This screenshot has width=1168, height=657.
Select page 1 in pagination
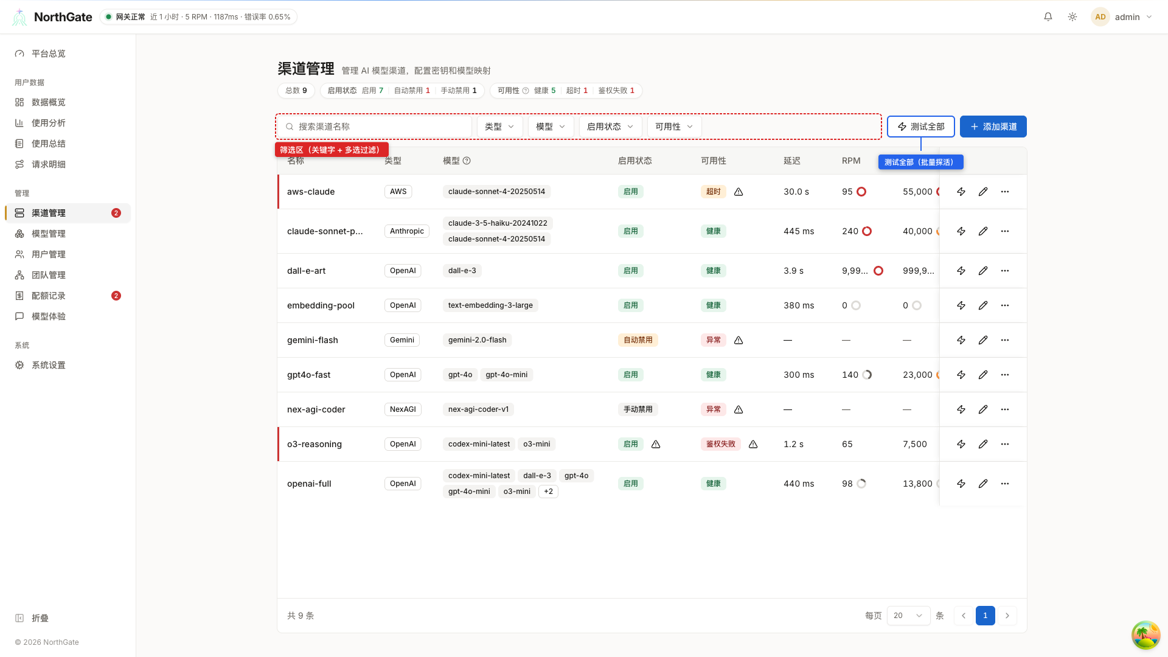coord(985,616)
